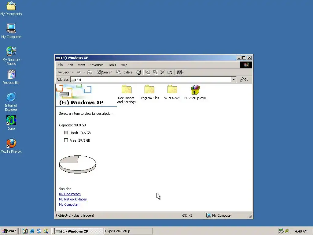Open My Documents desktop icon

(x=11, y=8)
